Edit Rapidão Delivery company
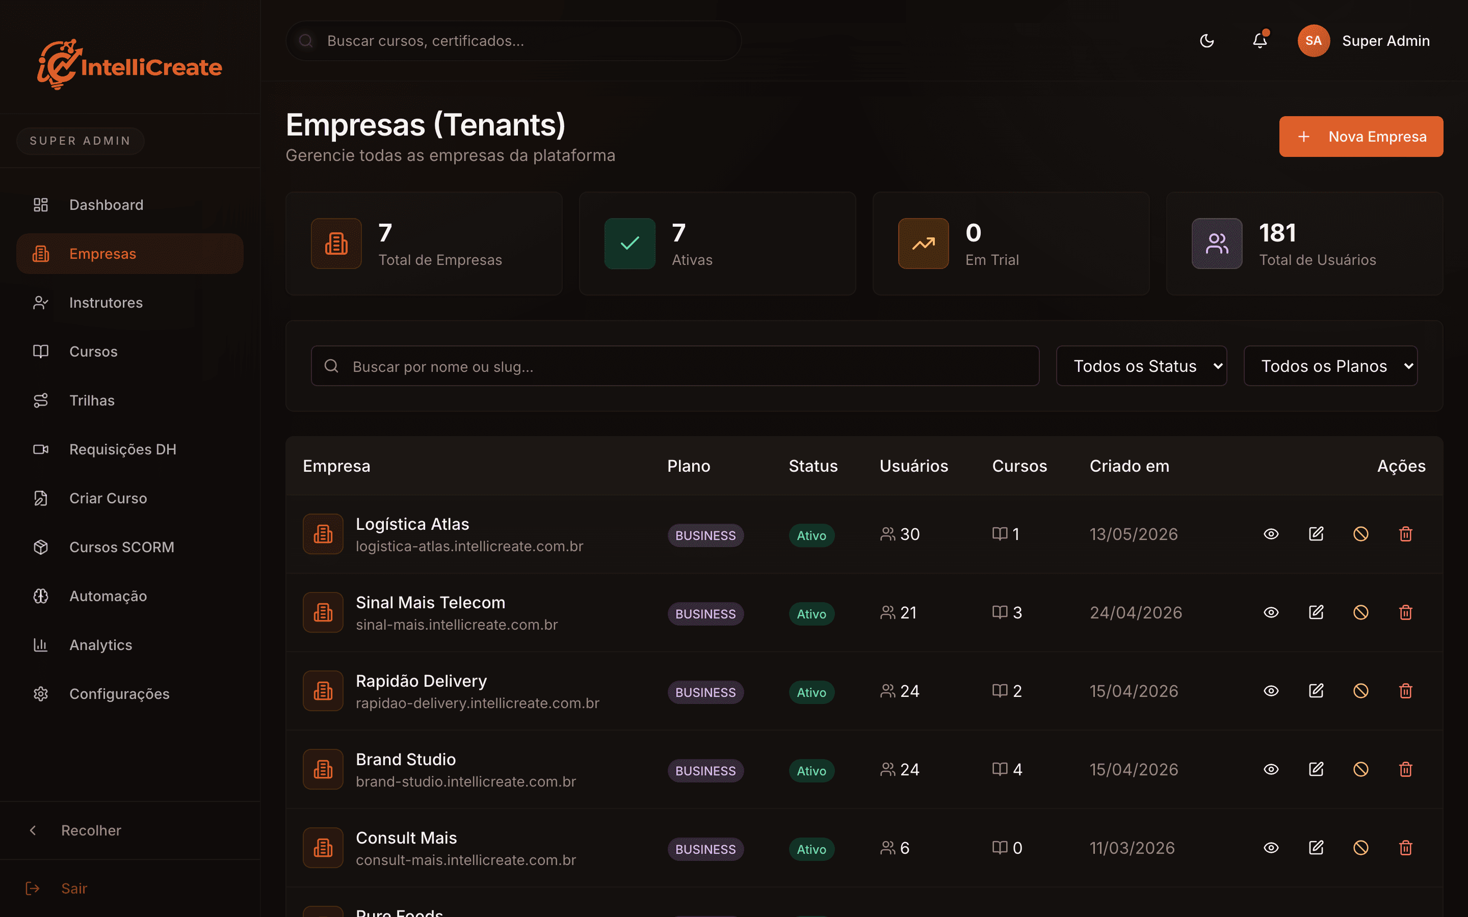The image size is (1468, 917). (1316, 691)
